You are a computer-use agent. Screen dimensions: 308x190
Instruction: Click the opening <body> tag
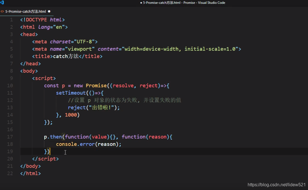[29, 71]
